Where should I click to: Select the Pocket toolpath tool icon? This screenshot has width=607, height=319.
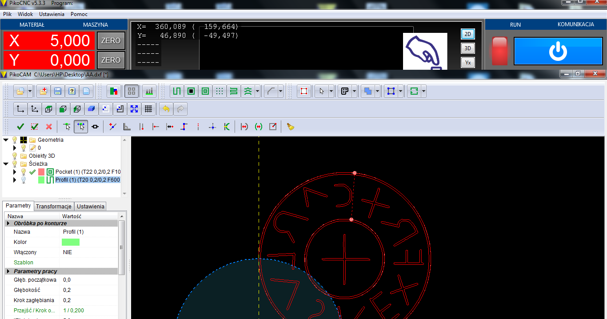pyautogui.click(x=191, y=92)
